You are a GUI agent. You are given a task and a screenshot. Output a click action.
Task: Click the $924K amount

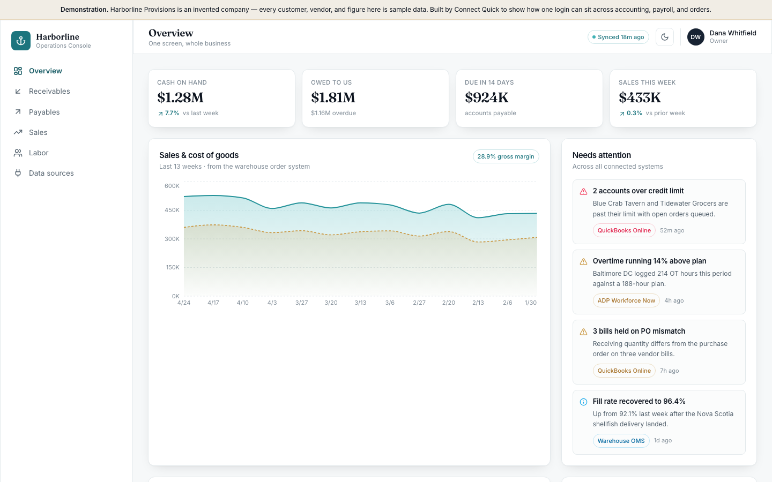[x=487, y=97]
